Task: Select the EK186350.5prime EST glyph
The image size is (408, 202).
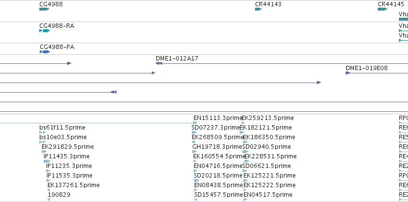Action: point(245,142)
